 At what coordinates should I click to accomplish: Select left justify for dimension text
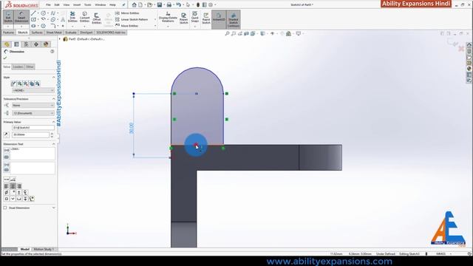(x=7, y=186)
